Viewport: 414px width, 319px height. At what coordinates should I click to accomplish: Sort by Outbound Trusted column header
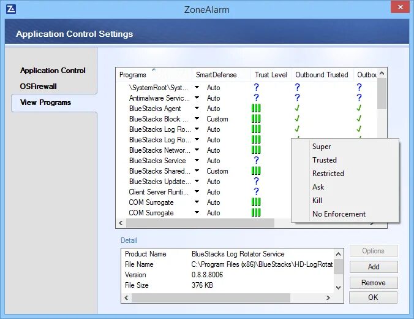[x=322, y=75]
